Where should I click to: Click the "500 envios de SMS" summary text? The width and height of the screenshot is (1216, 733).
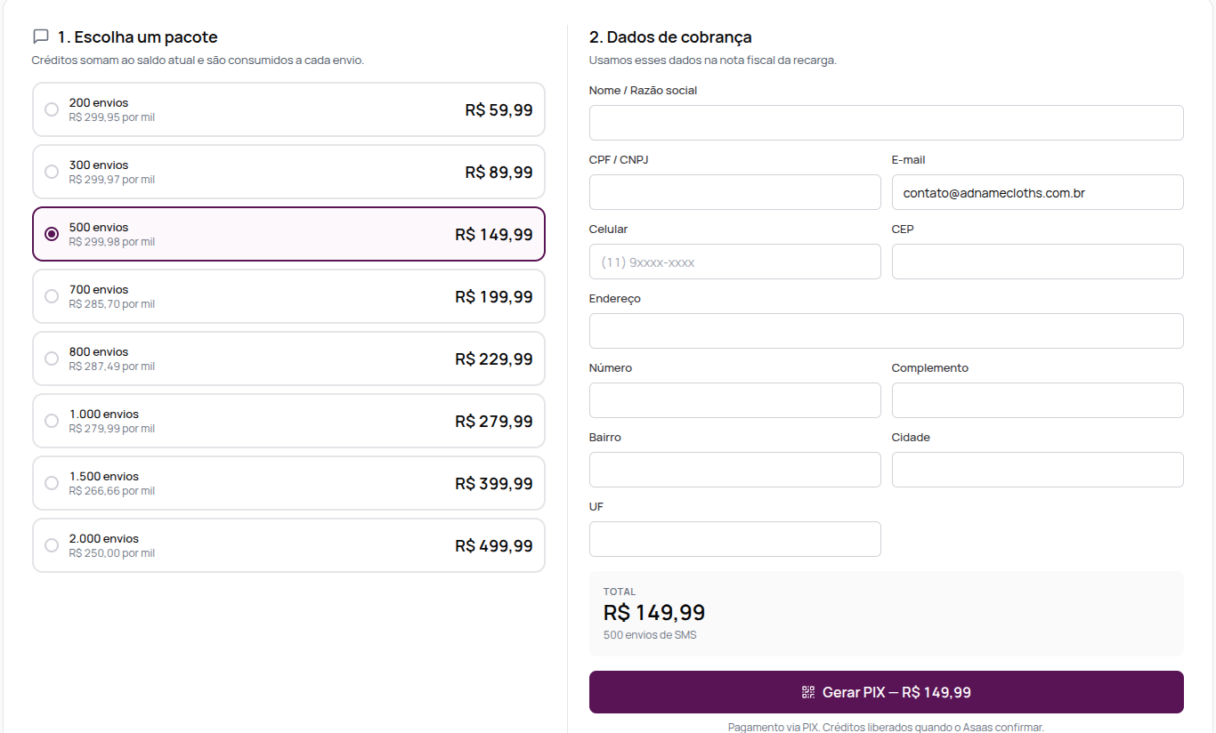650,635
